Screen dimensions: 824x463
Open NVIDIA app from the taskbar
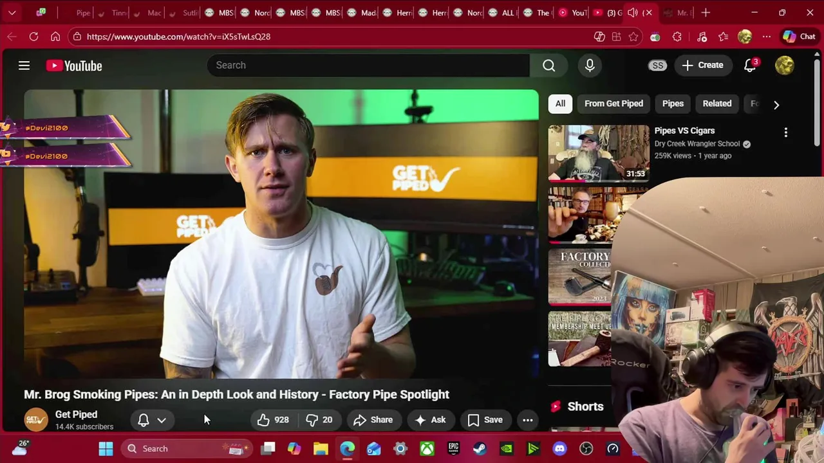(507, 448)
